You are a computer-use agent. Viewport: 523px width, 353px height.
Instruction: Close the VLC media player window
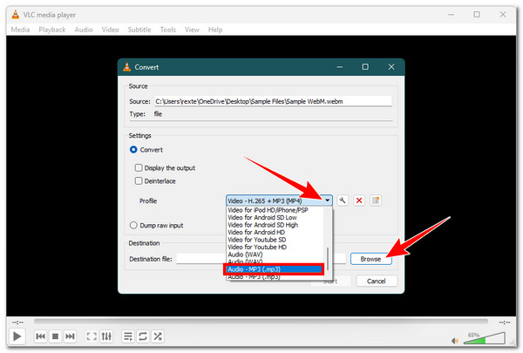coord(503,15)
